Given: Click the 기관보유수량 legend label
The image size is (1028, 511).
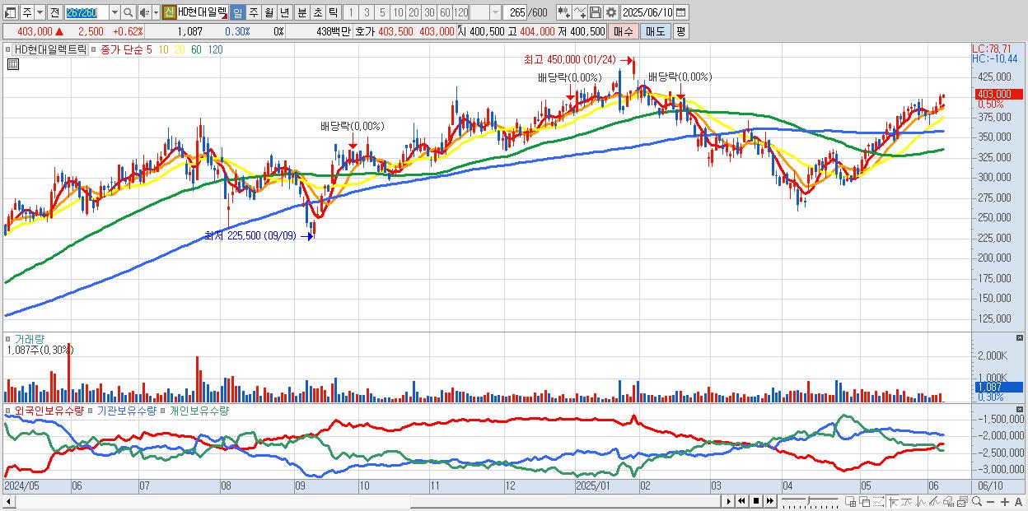Looking at the screenshot, I should coord(126,410).
